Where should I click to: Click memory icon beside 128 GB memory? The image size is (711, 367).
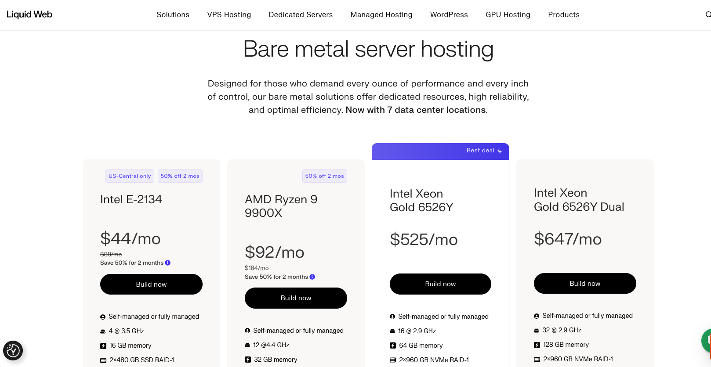[537, 345]
